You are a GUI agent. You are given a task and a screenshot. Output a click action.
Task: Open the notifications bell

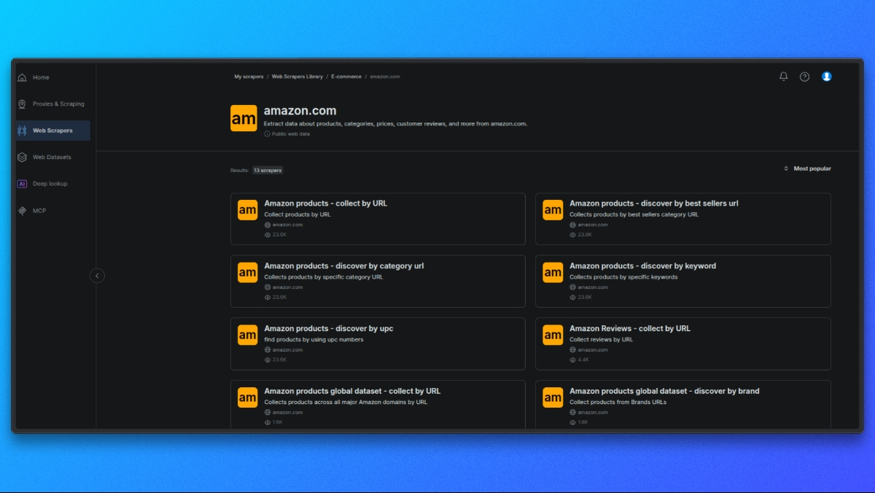[x=783, y=77]
